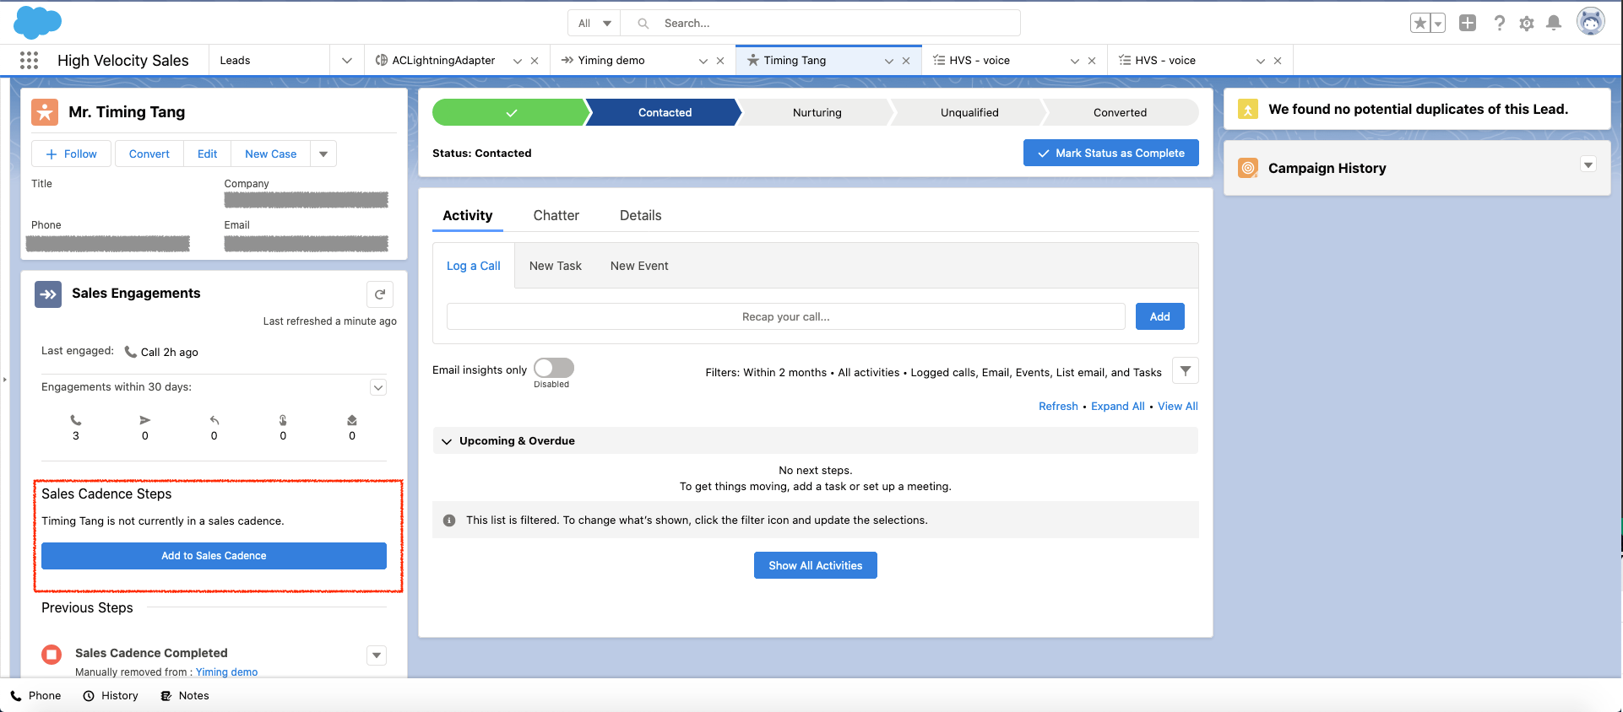Click Mark Status as Complete
Screen dimensions: 1623x712
click(1111, 154)
